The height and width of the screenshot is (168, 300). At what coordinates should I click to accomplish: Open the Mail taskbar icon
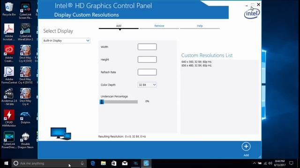pyautogui.click(x=125, y=163)
